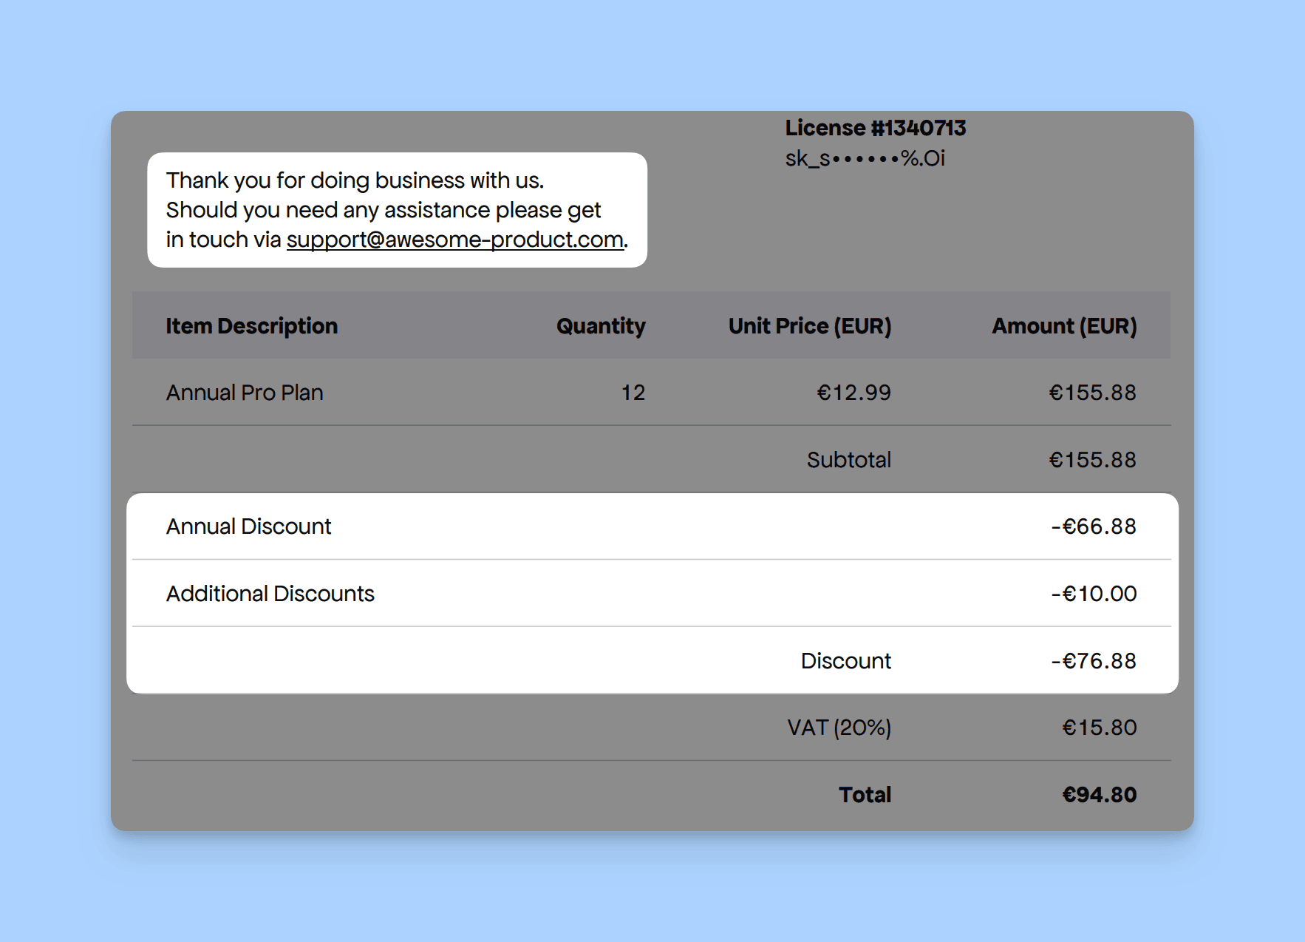Select the Annual Discount row label
Screen dimensions: 1305x942
point(248,526)
